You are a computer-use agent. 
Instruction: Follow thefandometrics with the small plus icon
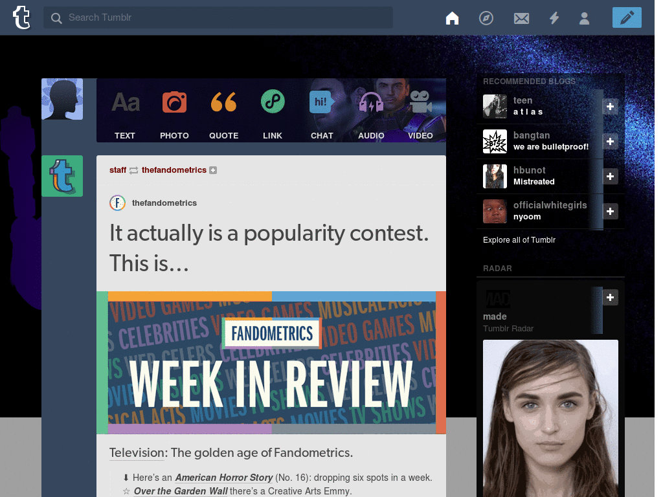213,170
